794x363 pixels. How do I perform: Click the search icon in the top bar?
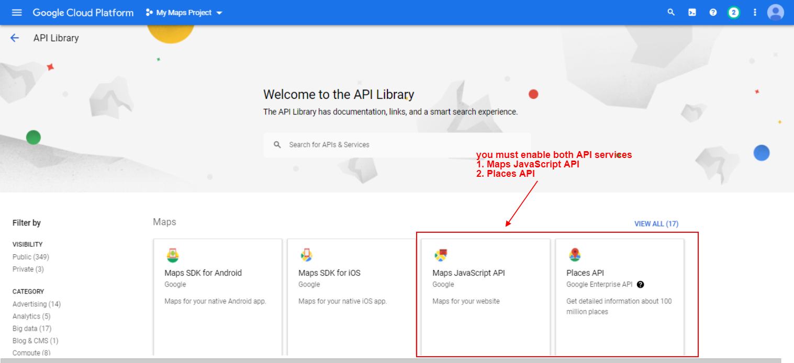point(670,12)
